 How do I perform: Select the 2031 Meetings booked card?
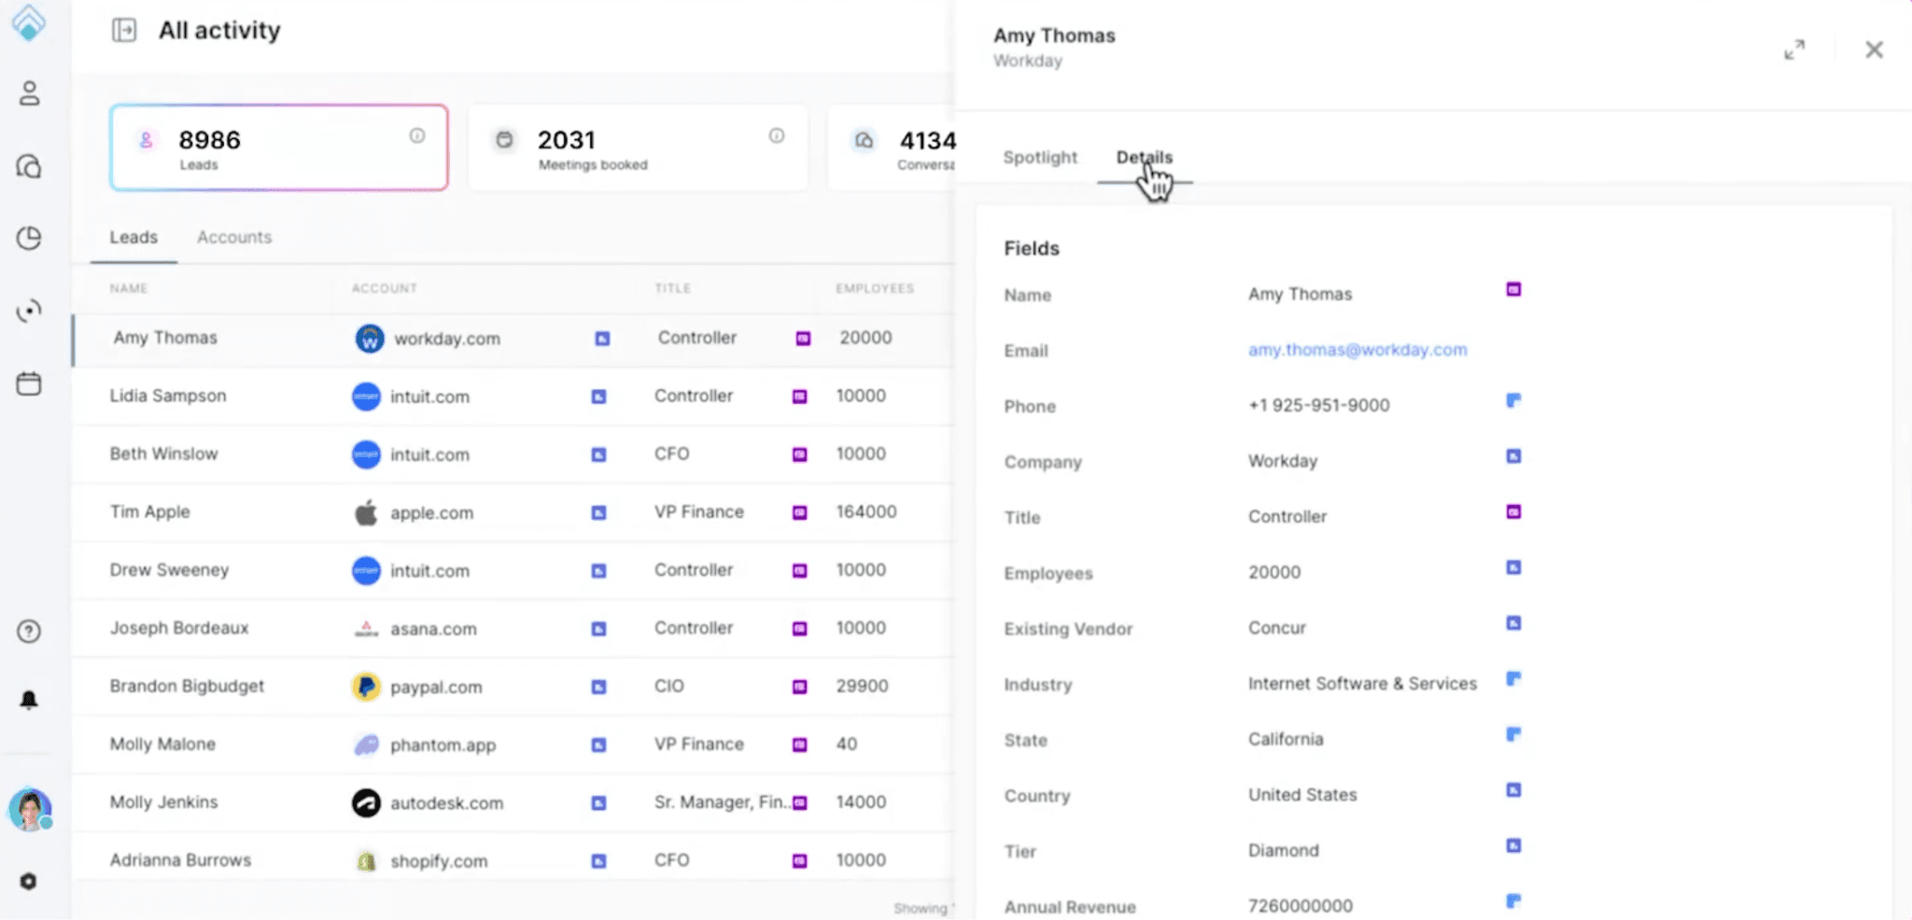pos(639,147)
